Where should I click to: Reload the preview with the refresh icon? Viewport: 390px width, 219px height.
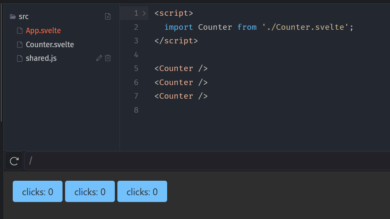(x=14, y=161)
